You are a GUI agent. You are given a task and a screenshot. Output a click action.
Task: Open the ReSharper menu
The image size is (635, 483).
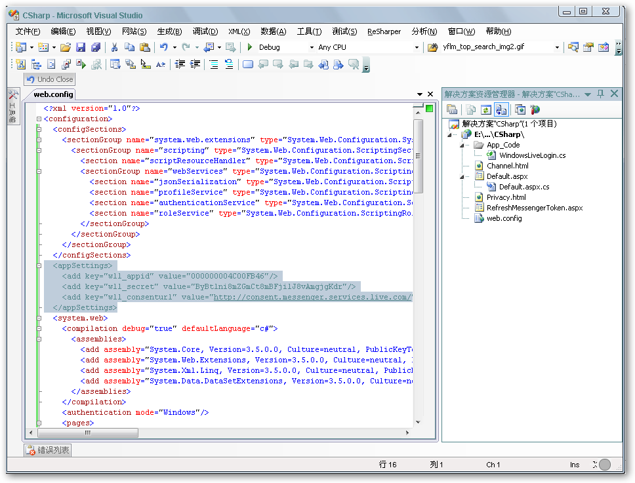(384, 31)
